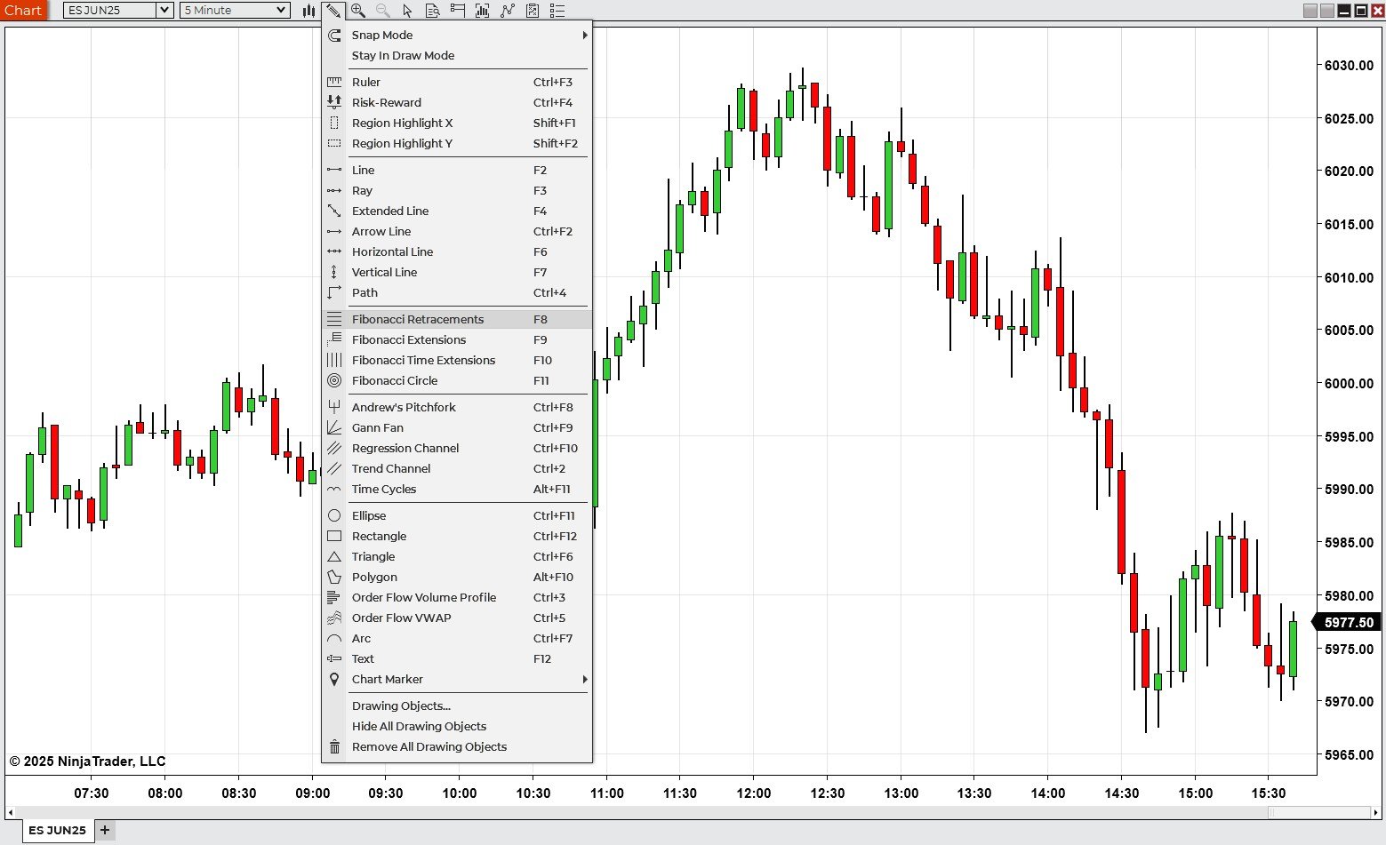Open the Data Box icon
Image resolution: width=1386 pixels, height=845 pixels.
click(x=432, y=11)
